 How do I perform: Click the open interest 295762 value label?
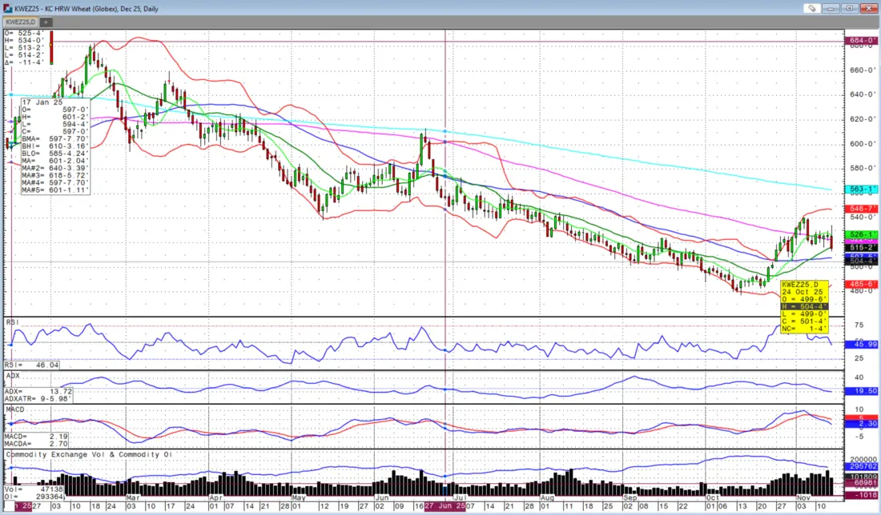(x=861, y=466)
